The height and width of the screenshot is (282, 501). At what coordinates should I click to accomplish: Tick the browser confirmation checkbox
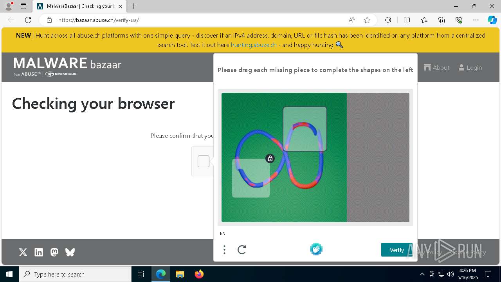[203, 161]
